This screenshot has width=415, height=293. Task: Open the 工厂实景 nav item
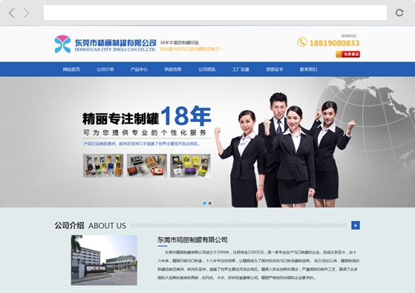click(x=241, y=69)
